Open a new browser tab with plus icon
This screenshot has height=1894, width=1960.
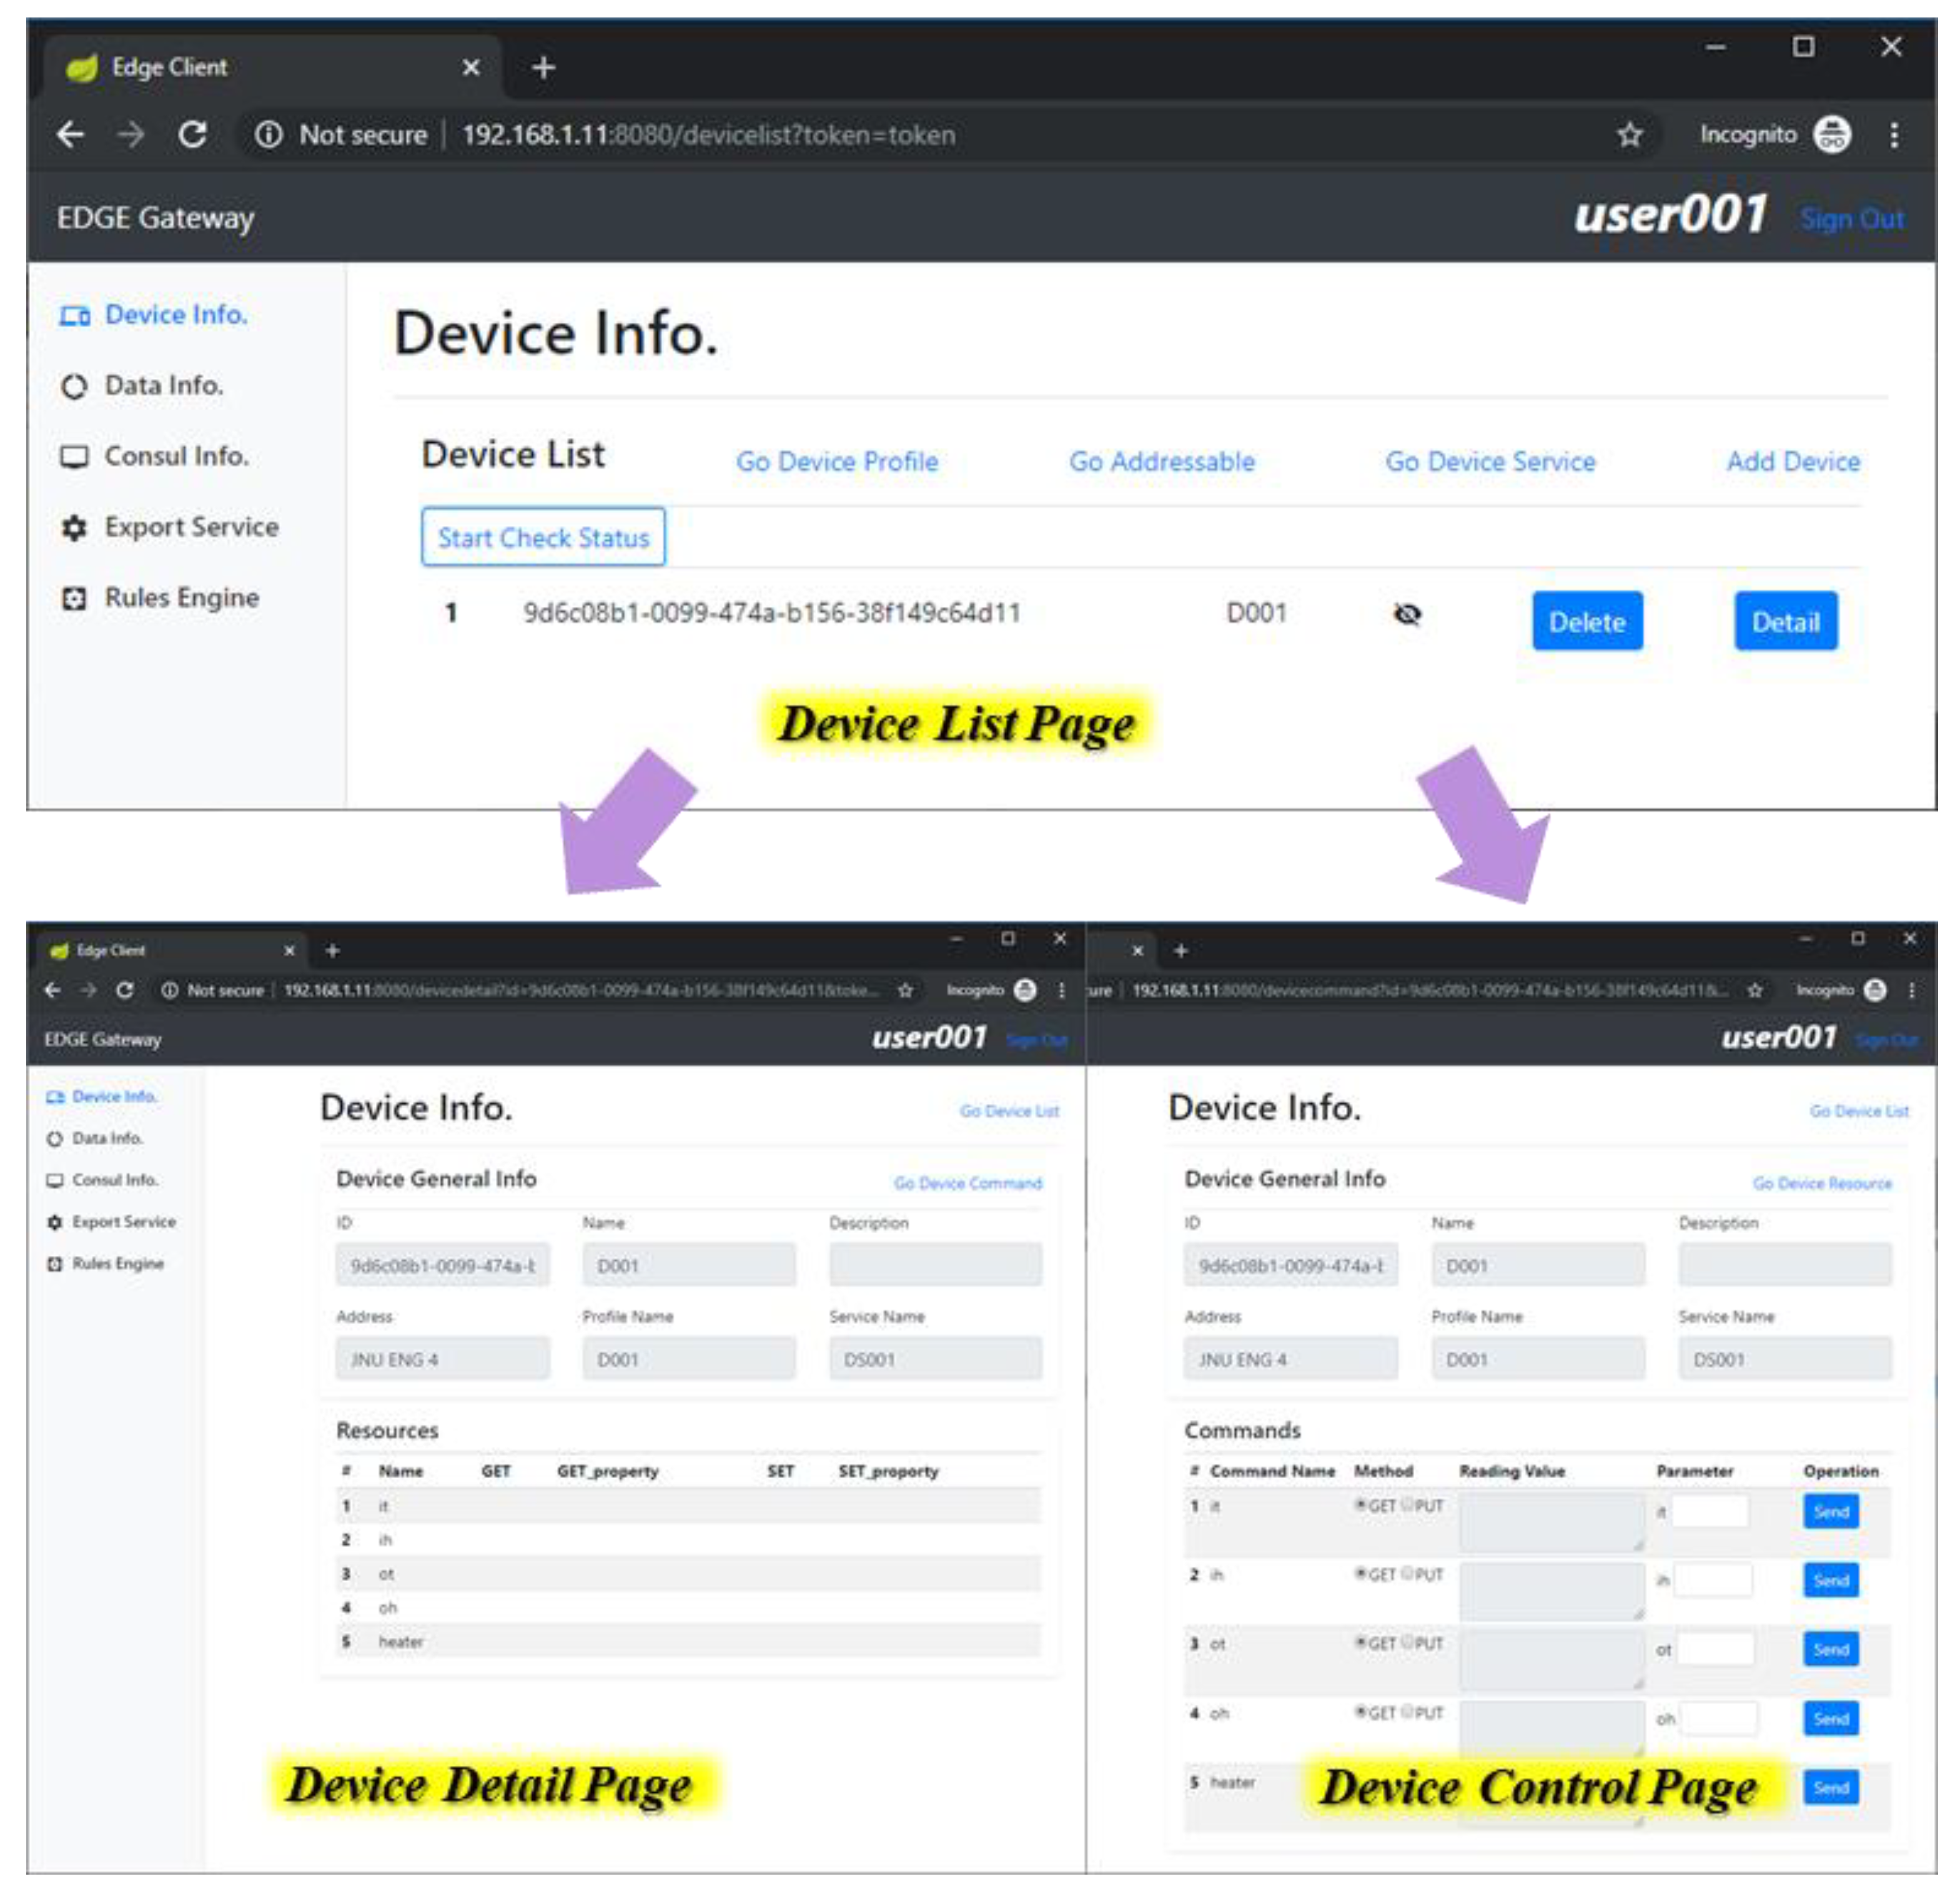pos(543,68)
